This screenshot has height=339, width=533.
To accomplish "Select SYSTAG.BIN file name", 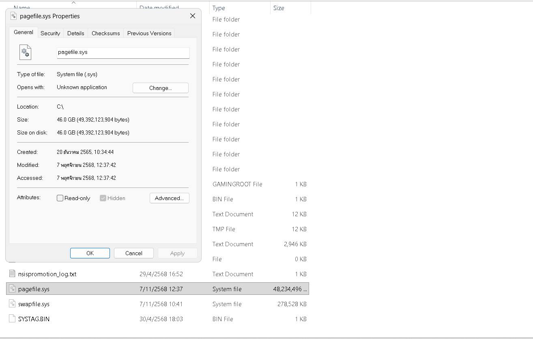I will pos(34,319).
